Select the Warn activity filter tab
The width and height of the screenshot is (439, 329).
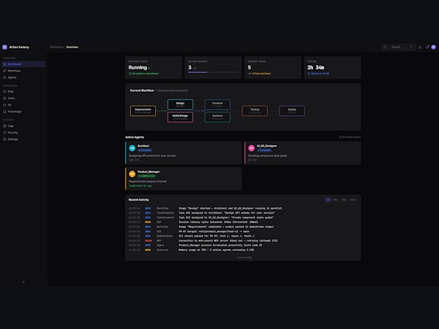[344, 200]
